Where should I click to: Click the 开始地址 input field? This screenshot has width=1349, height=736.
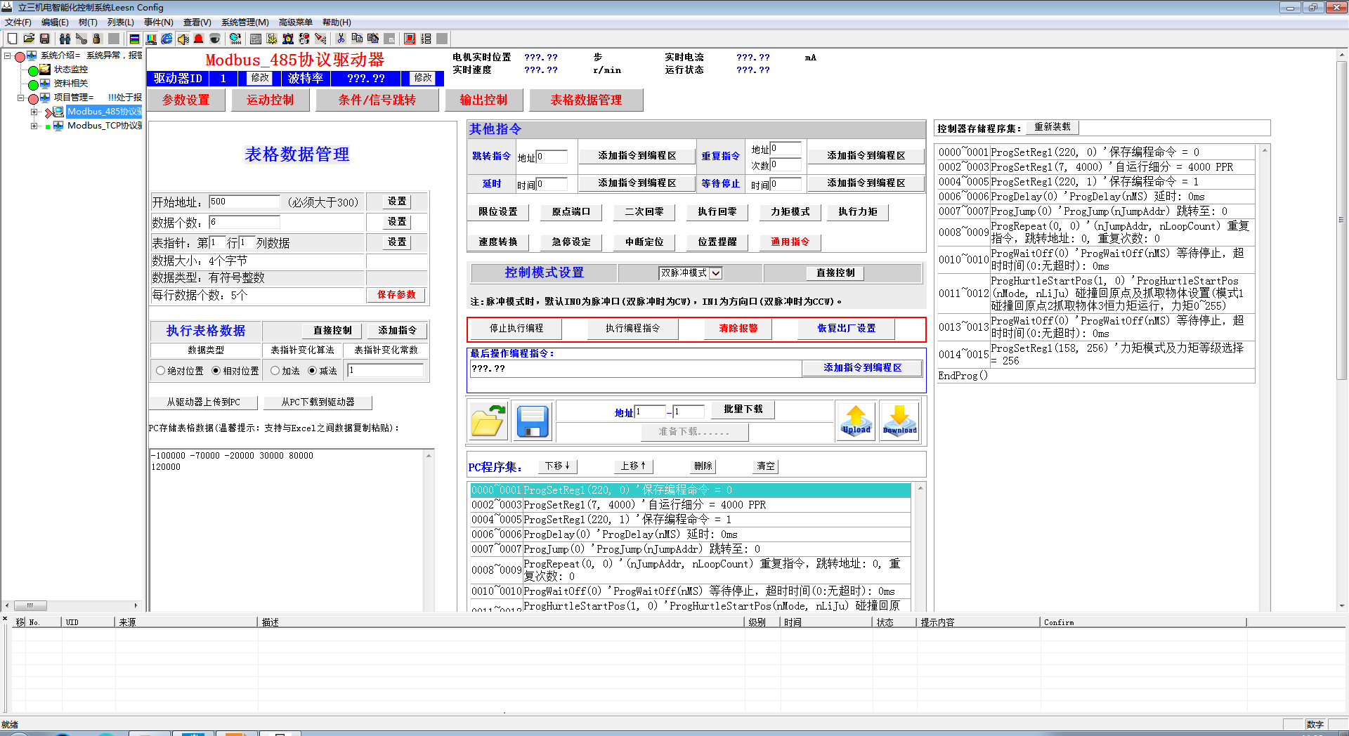(245, 202)
